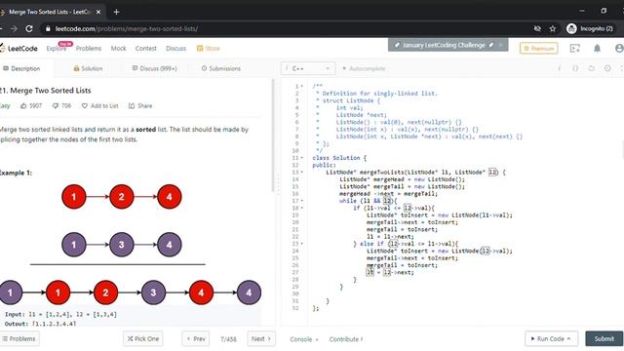Go forward with browser arrow icon
624x351 pixels.
click(x=14, y=28)
